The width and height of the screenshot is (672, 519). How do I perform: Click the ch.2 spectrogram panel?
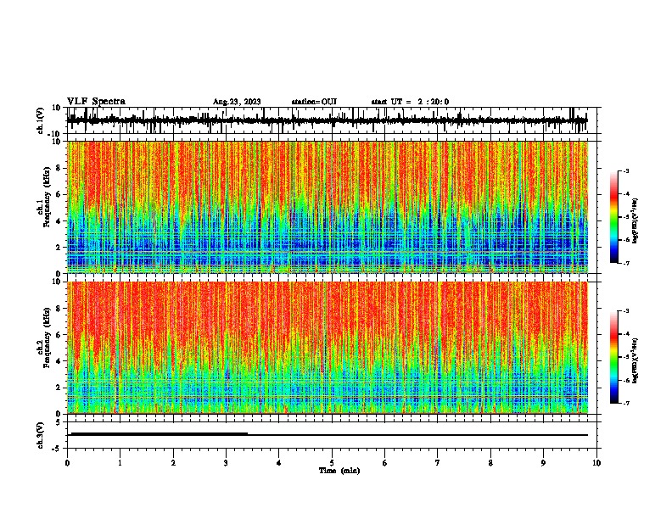click(328, 348)
